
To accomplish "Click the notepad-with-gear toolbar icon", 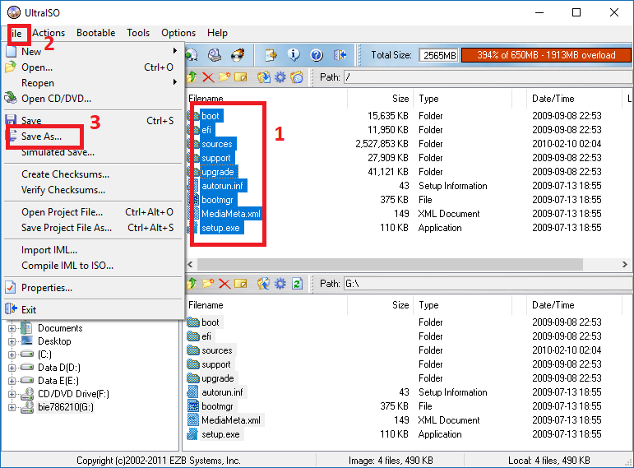I will [271, 54].
